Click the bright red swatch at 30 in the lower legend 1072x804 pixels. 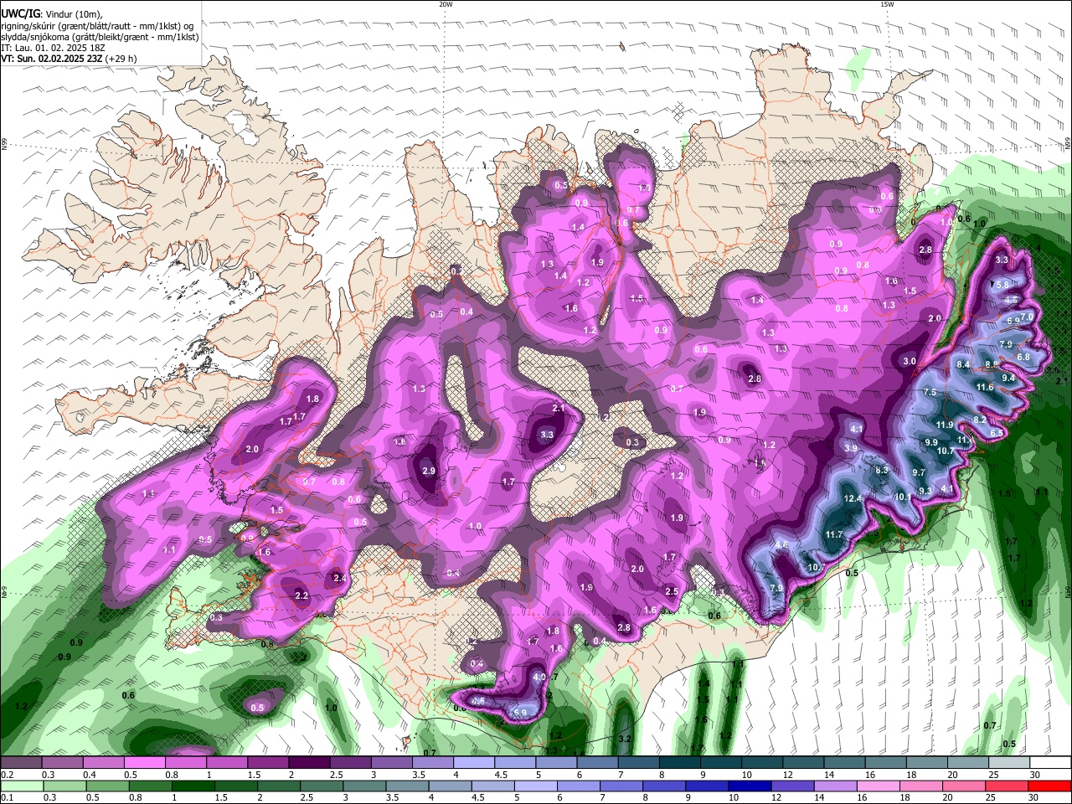[1050, 786]
